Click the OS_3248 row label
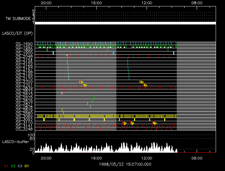225x171 pixels. click(24, 129)
